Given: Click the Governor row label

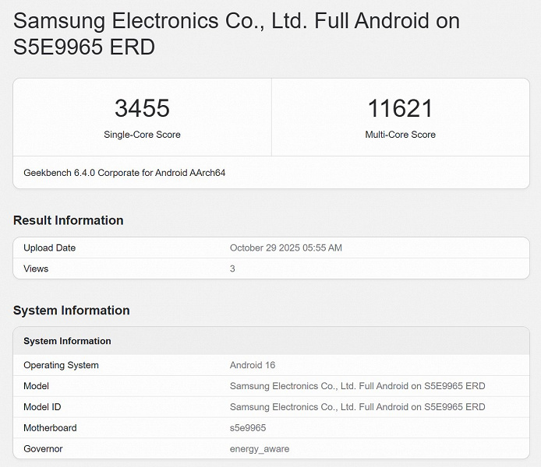Looking at the screenshot, I should coord(43,449).
